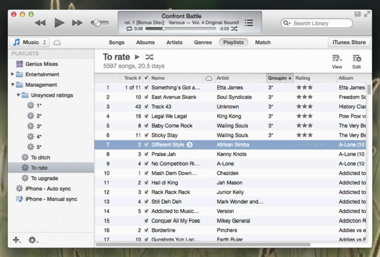Viewport: 380px width, 257px height.
Task: Collapse the Management folder
Action: click(13, 84)
